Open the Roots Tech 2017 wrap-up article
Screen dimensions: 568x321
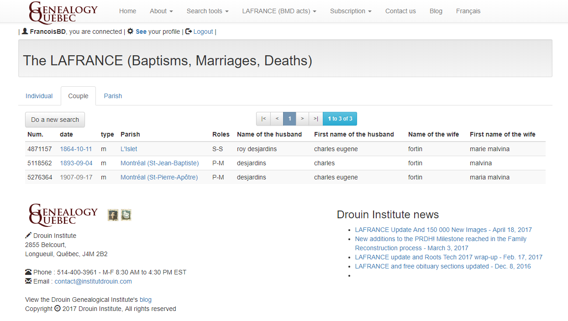pos(449,257)
